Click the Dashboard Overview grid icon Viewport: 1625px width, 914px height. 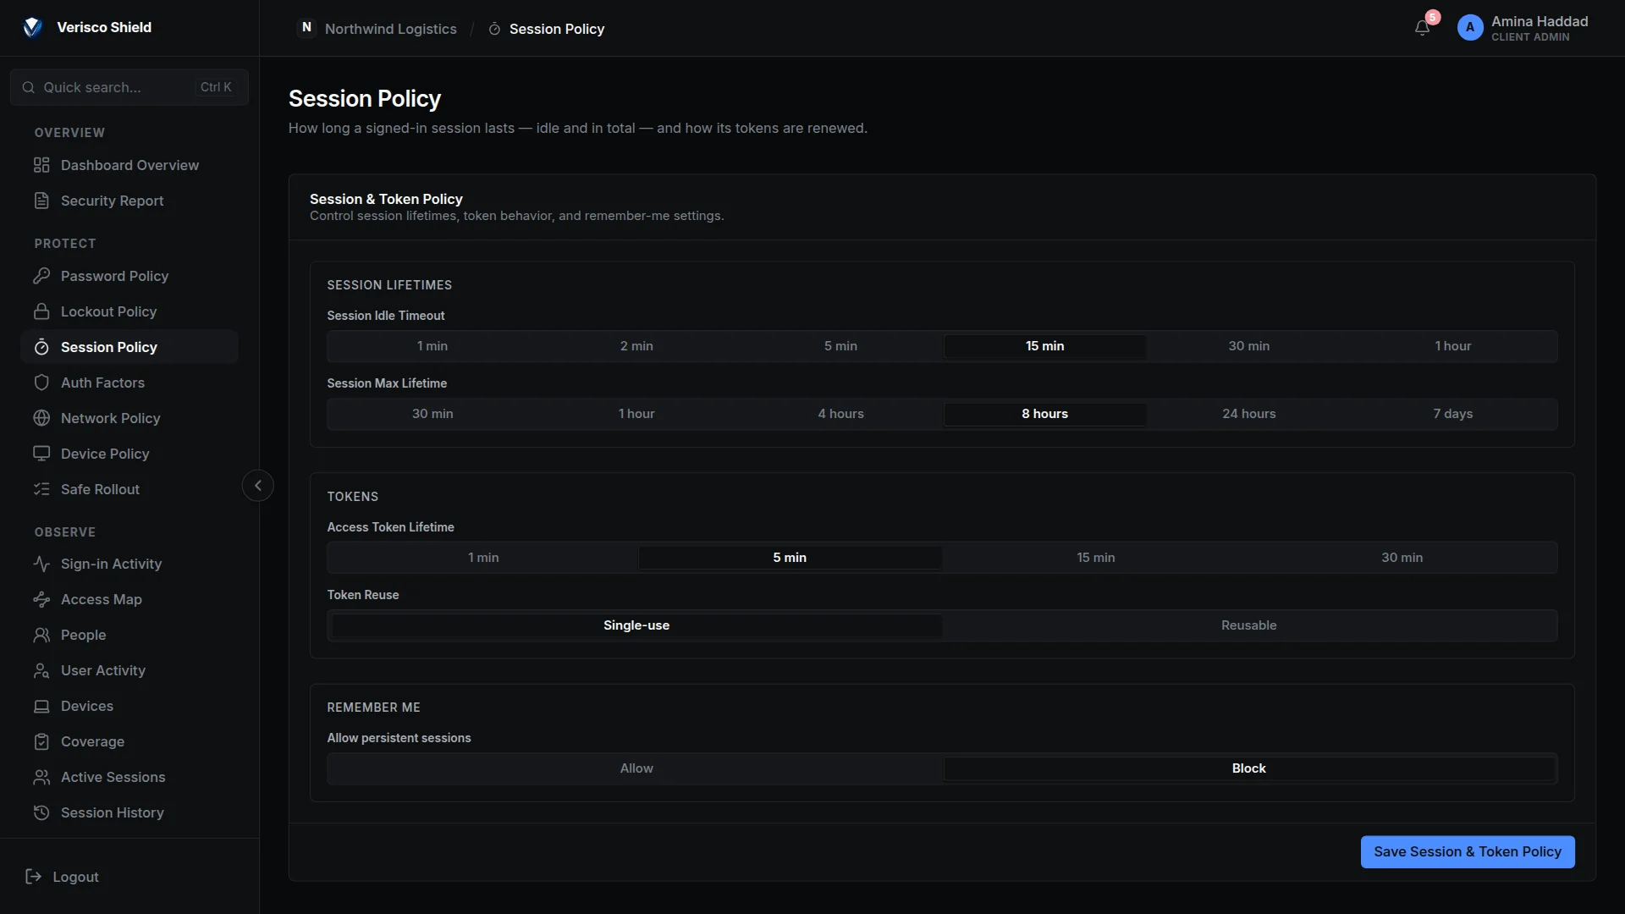coord(41,165)
